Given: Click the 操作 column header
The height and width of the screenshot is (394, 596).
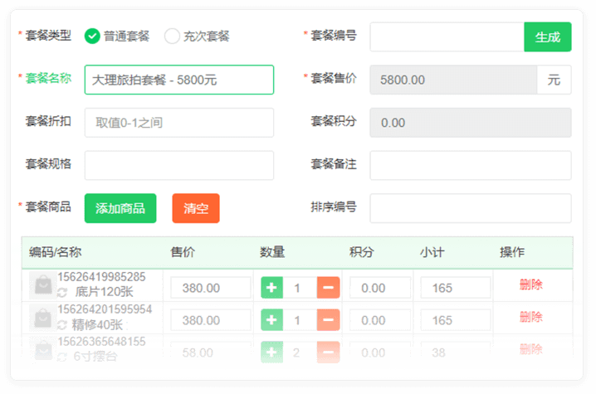Looking at the screenshot, I should tap(512, 252).
